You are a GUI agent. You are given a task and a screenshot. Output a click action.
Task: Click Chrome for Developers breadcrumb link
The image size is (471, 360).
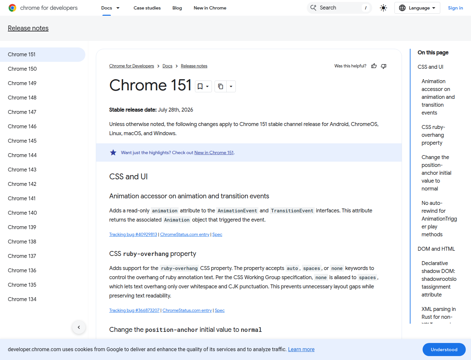pos(131,66)
